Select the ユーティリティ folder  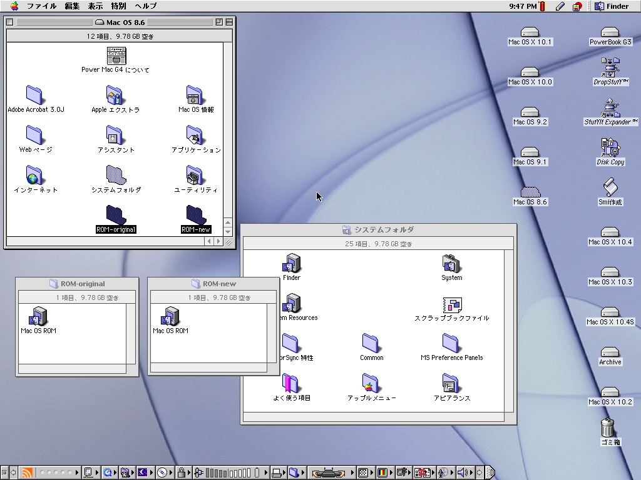click(x=195, y=175)
